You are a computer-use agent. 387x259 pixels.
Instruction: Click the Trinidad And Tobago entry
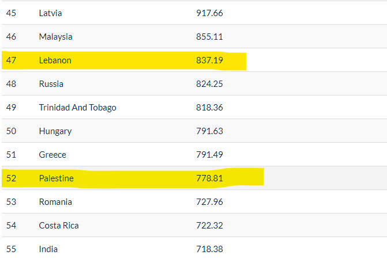pyautogui.click(x=77, y=108)
